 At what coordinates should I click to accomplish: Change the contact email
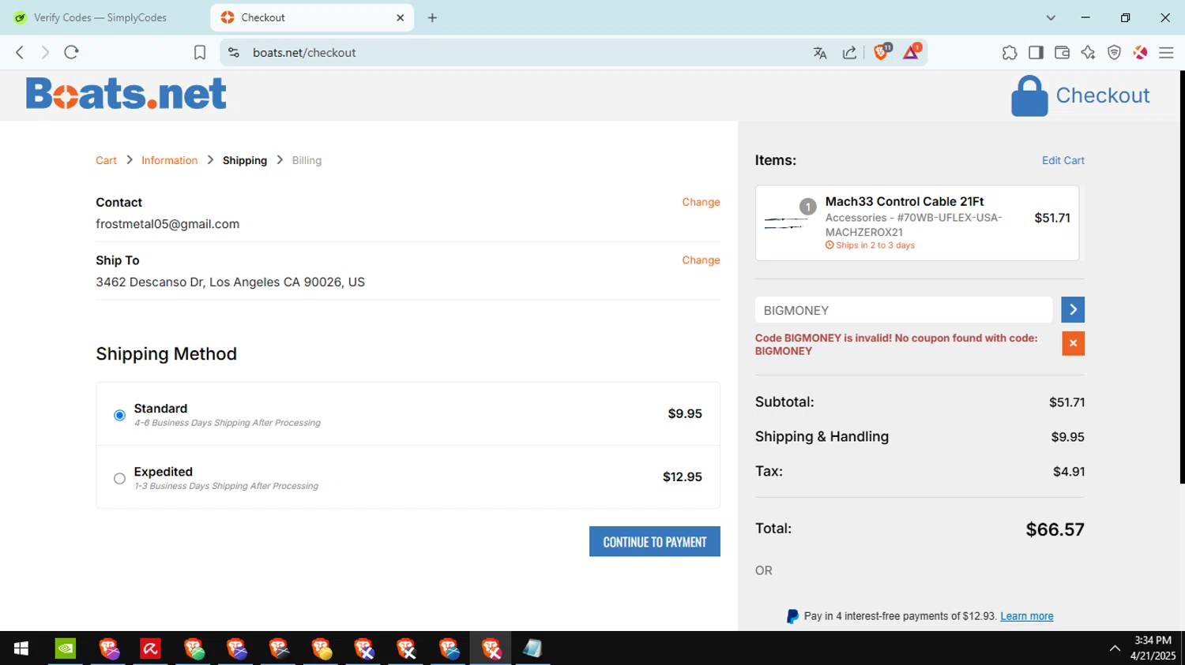[701, 202]
